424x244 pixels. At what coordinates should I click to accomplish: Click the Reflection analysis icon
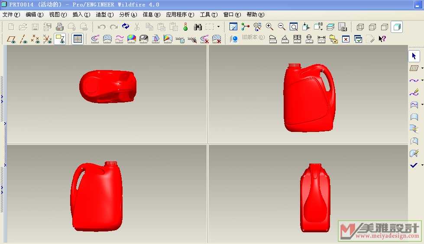pyautogui.click(x=144, y=39)
